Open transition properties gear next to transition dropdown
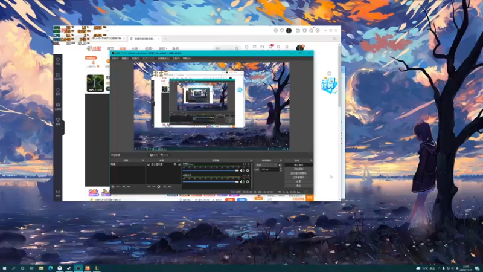 pos(280,165)
